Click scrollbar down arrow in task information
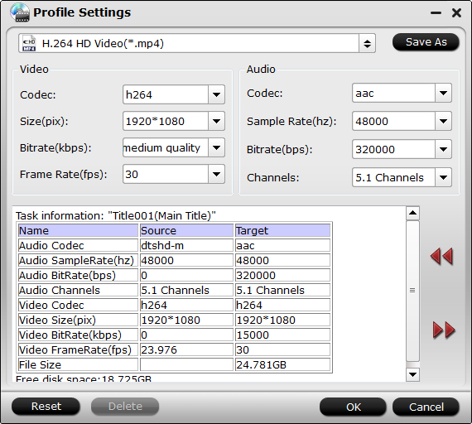 coord(412,374)
